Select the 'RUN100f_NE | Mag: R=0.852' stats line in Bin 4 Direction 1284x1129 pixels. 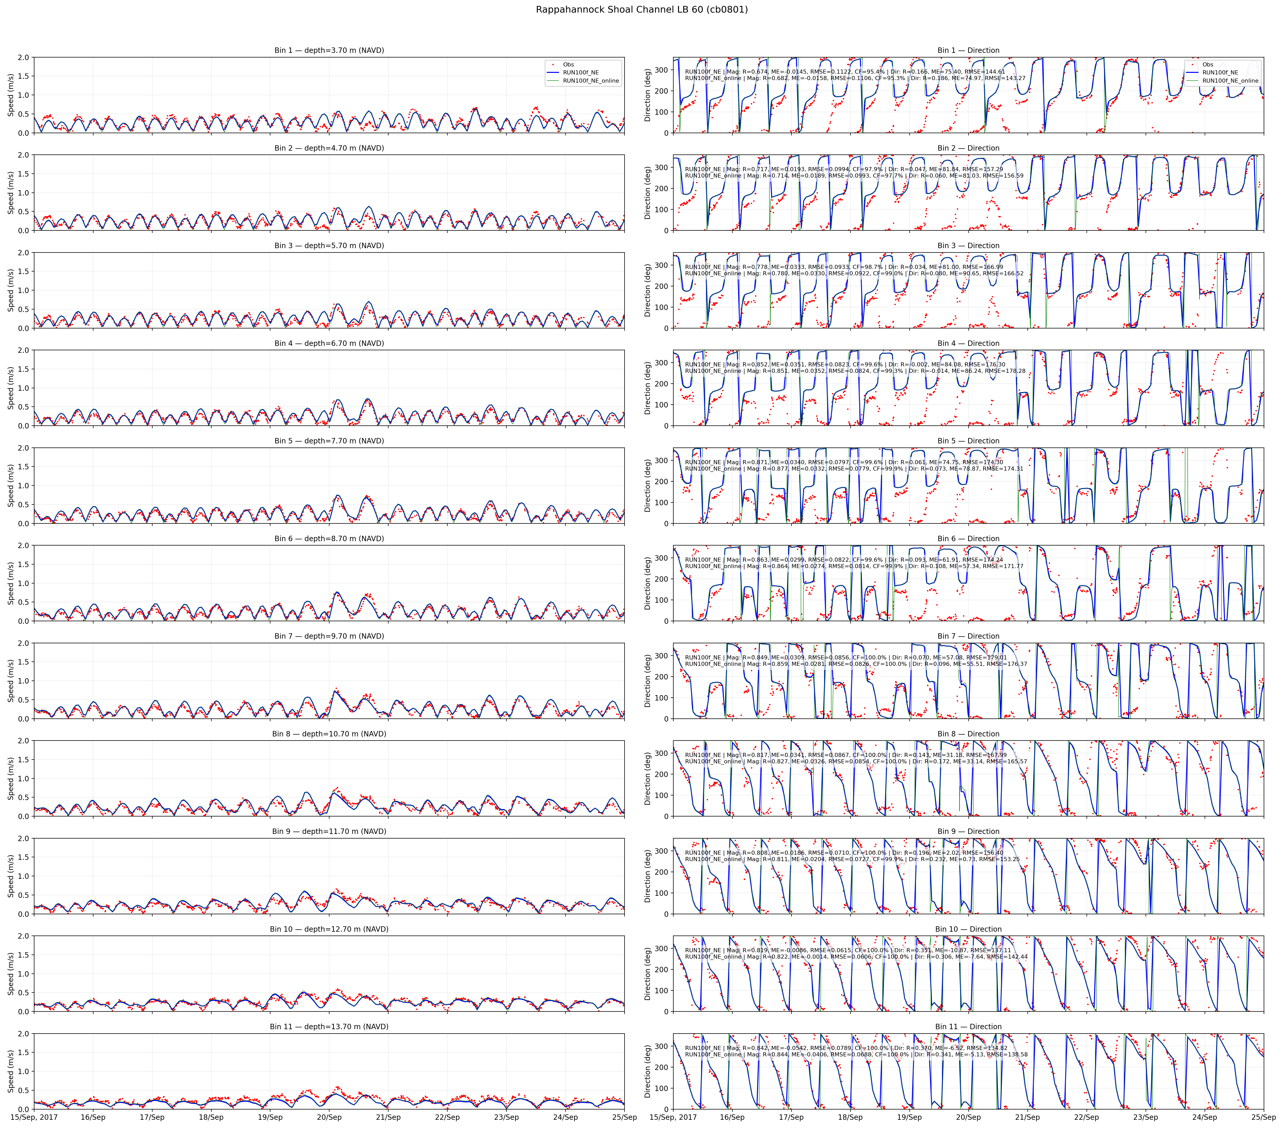click(x=845, y=365)
